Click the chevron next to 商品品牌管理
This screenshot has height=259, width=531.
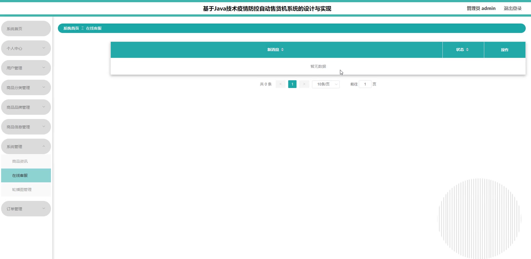[44, 107]
